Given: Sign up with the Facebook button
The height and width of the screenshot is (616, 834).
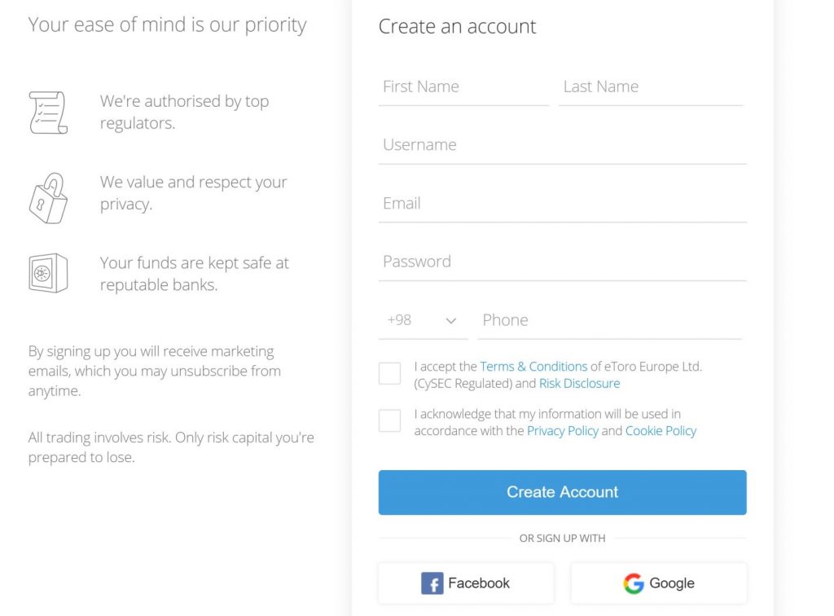Looking at the screenshot, I should [x=466, y=583].
